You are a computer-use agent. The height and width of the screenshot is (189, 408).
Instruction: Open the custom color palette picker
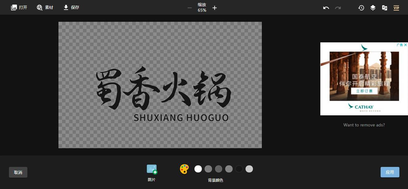[x=184, y=169]
